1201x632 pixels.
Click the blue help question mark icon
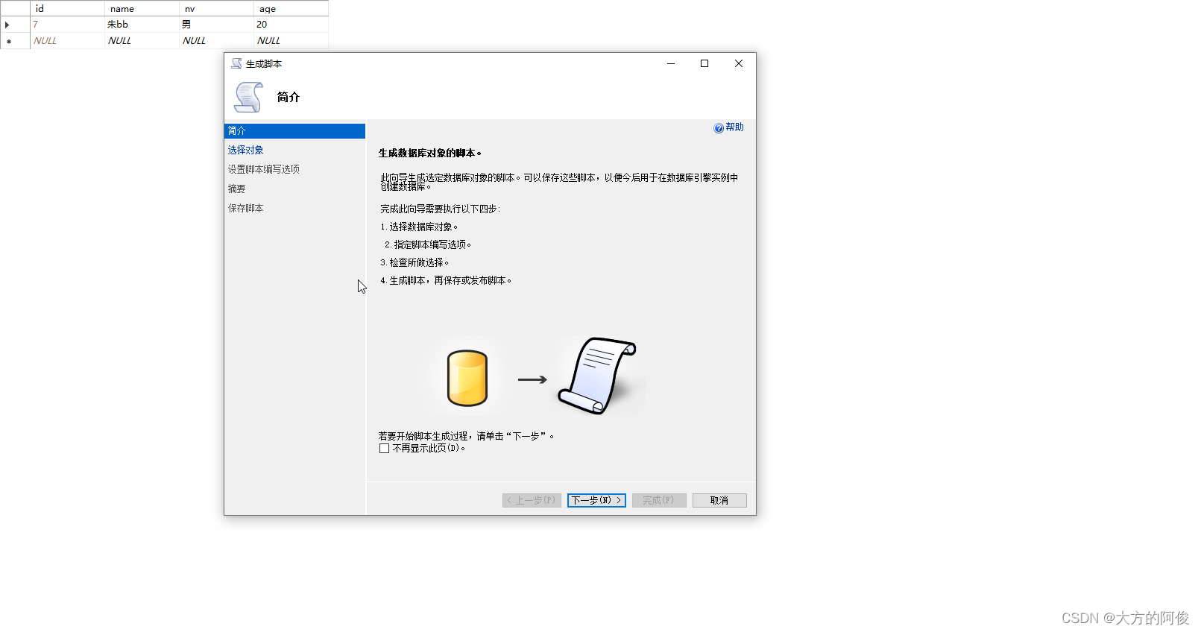719,128
